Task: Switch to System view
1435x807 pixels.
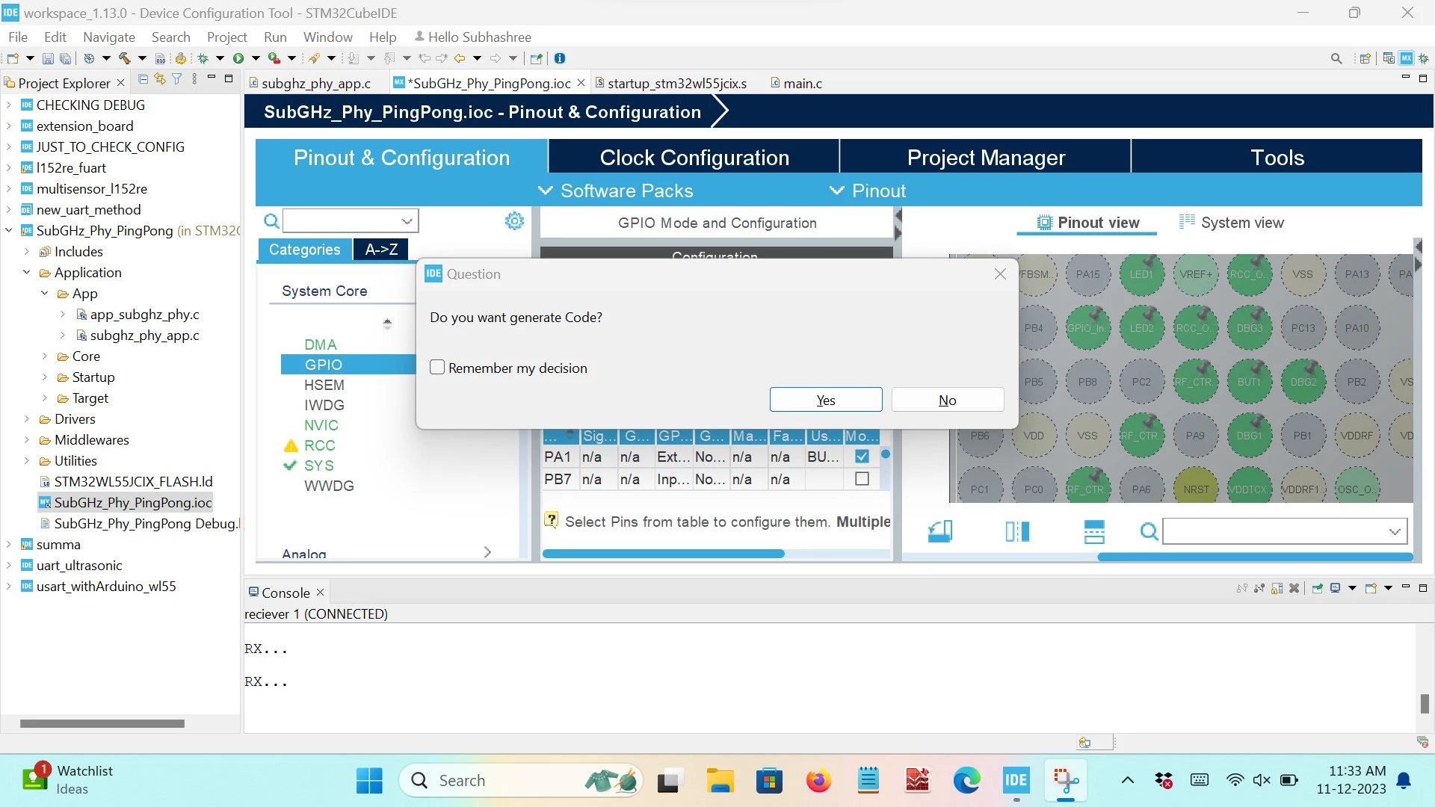Action: (1232, 223)
